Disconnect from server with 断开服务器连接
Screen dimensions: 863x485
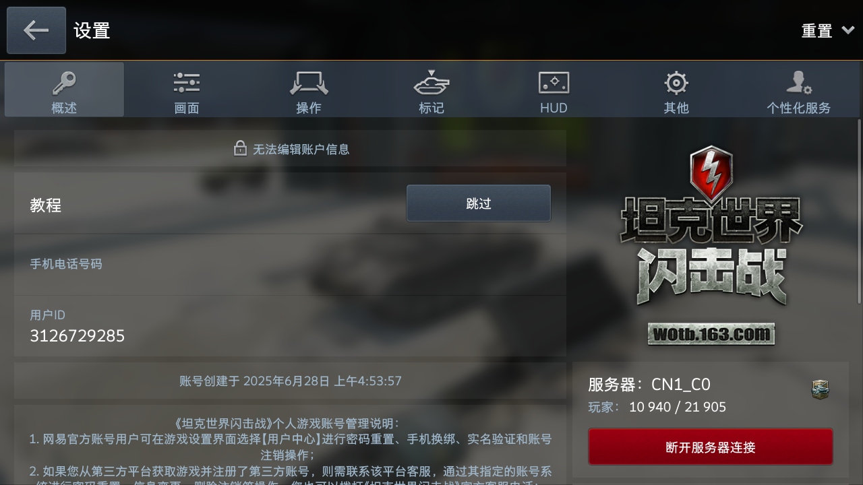click(x=711, y=447)
